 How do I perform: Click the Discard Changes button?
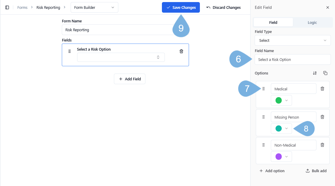click(223, 7)
